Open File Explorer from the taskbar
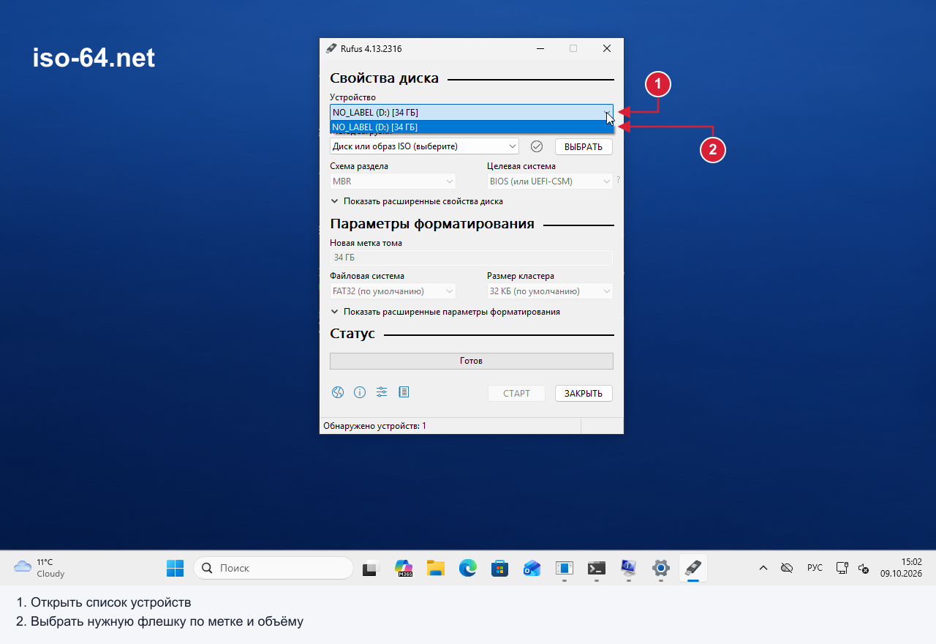The image size is (936, 644). pyautogui.click(x=436, y=568)
